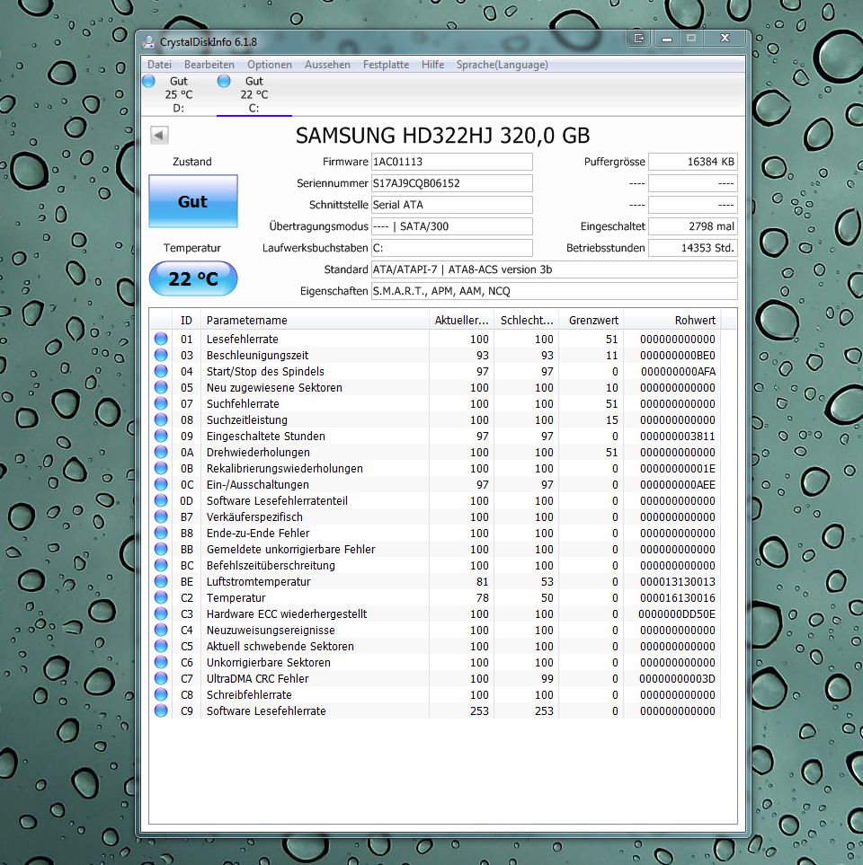
Task: Click status icon of Gemeldete unkorrigierbare Fehler
Action: (x=161, y=549)
